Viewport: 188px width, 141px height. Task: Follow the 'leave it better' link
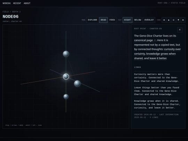[158, 58]
